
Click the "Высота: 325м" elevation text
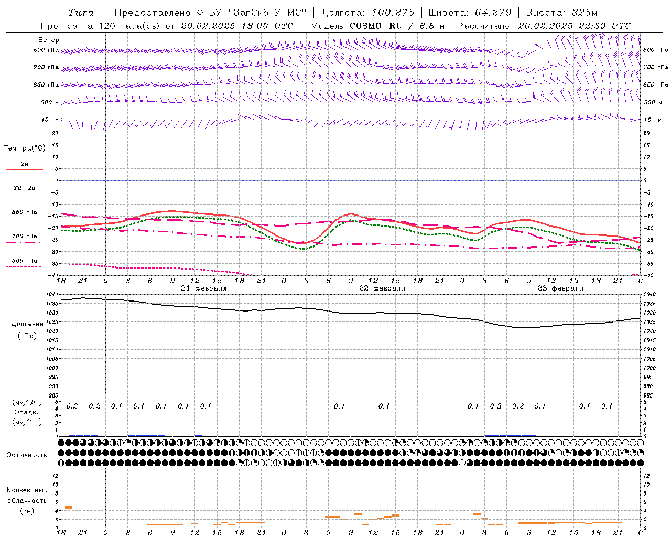(561, 13)
